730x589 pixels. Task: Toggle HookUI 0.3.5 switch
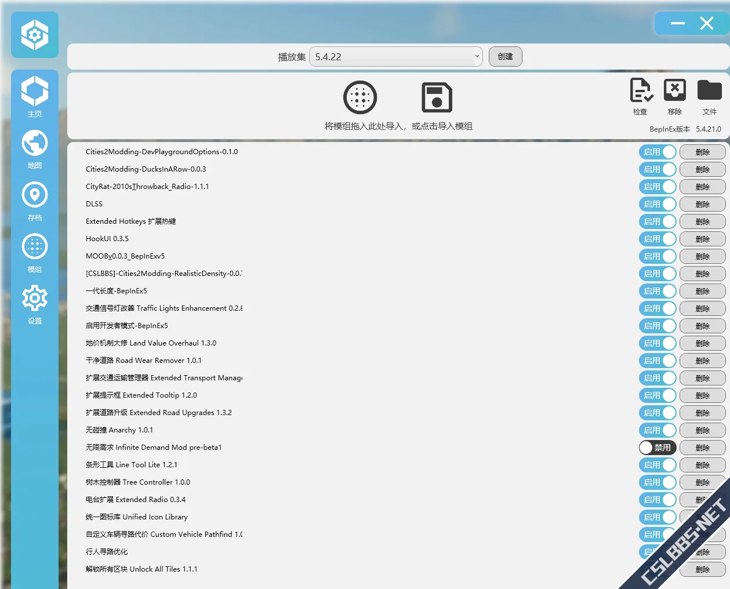tap(658, 239)
